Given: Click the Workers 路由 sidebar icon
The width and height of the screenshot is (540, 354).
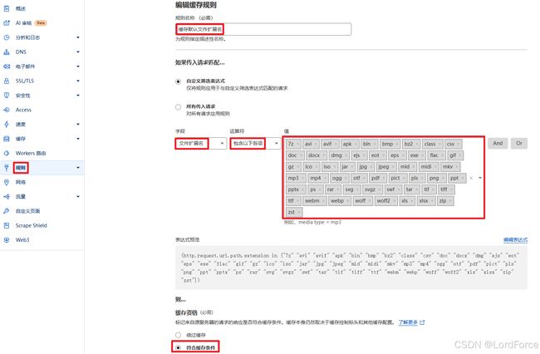Looking at the screenshot, I should [x=6, y=153].
